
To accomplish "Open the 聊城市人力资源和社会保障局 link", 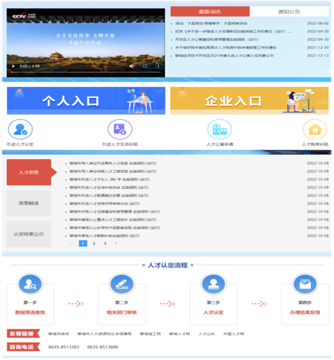I will point(105,334).
